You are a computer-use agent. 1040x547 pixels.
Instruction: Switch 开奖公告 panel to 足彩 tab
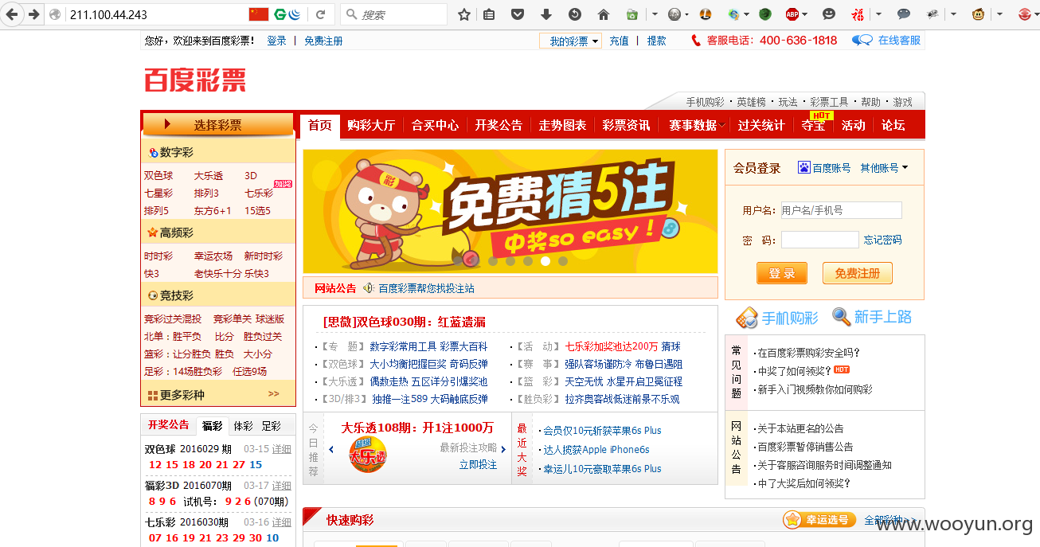coord(271,426)
